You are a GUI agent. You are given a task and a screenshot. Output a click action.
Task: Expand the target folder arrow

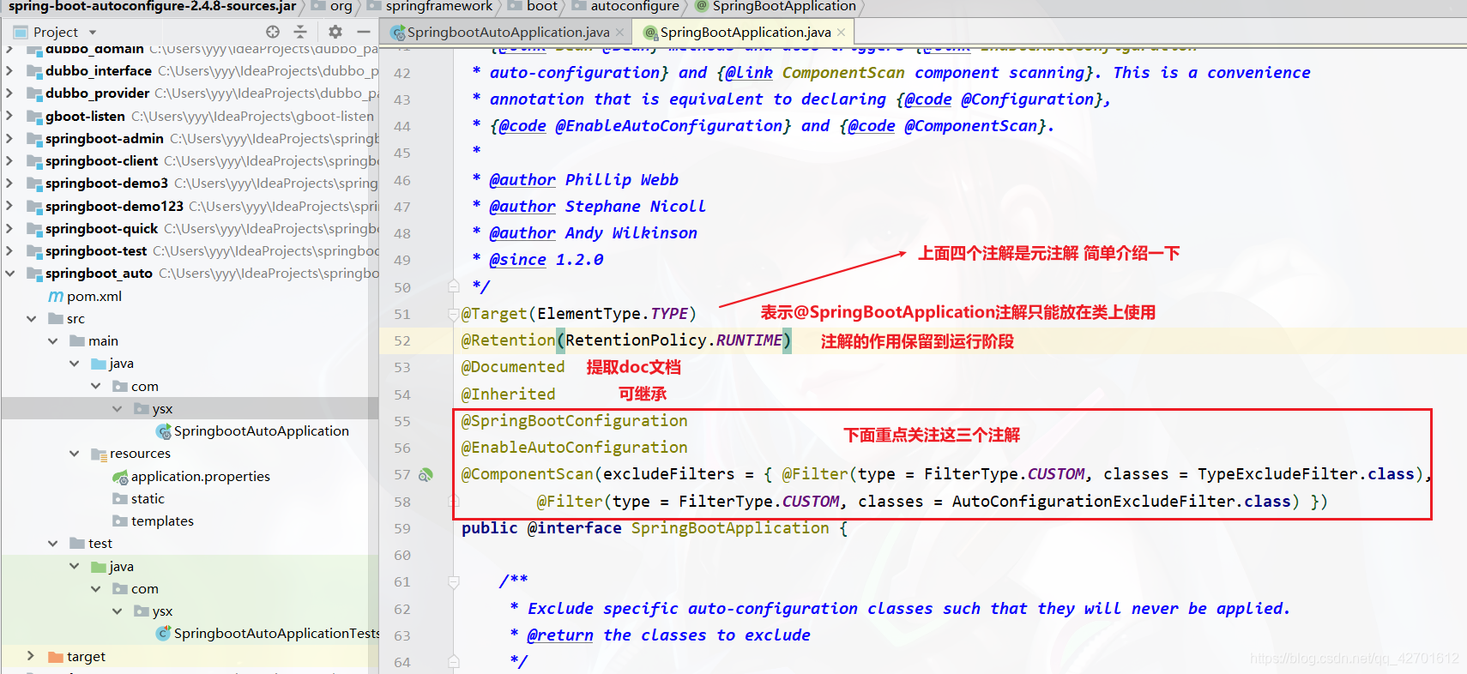pos(32,656)
